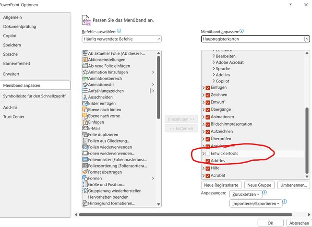The image size is (312, 227).
Task: Click the horizontal scrollbar at dialog bottom
Action: click(185, 215)
